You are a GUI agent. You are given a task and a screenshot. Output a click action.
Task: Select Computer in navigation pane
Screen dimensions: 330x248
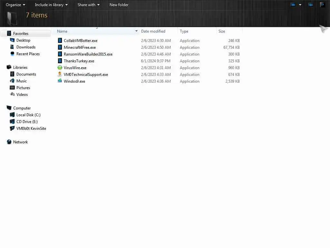click(22, 108)
